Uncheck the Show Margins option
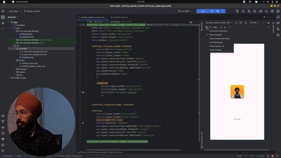281x158 pixels. [x=216, y=35]
